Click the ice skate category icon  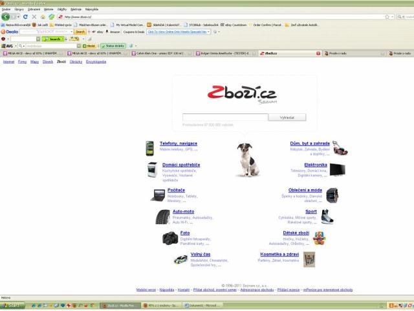click(327, 216)
